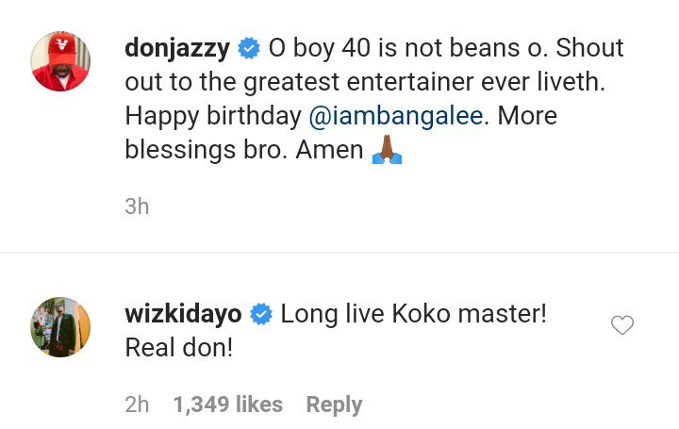Visit the donjazzy username profile link

point(177,47)
